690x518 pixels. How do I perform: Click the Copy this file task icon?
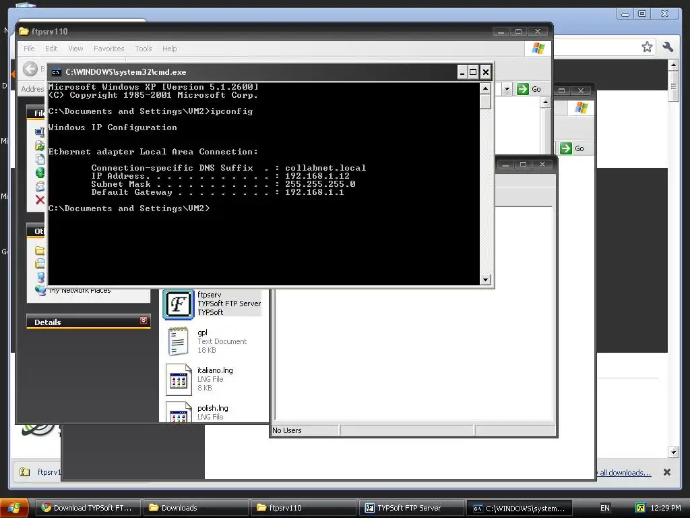click(x=40, y=159)
